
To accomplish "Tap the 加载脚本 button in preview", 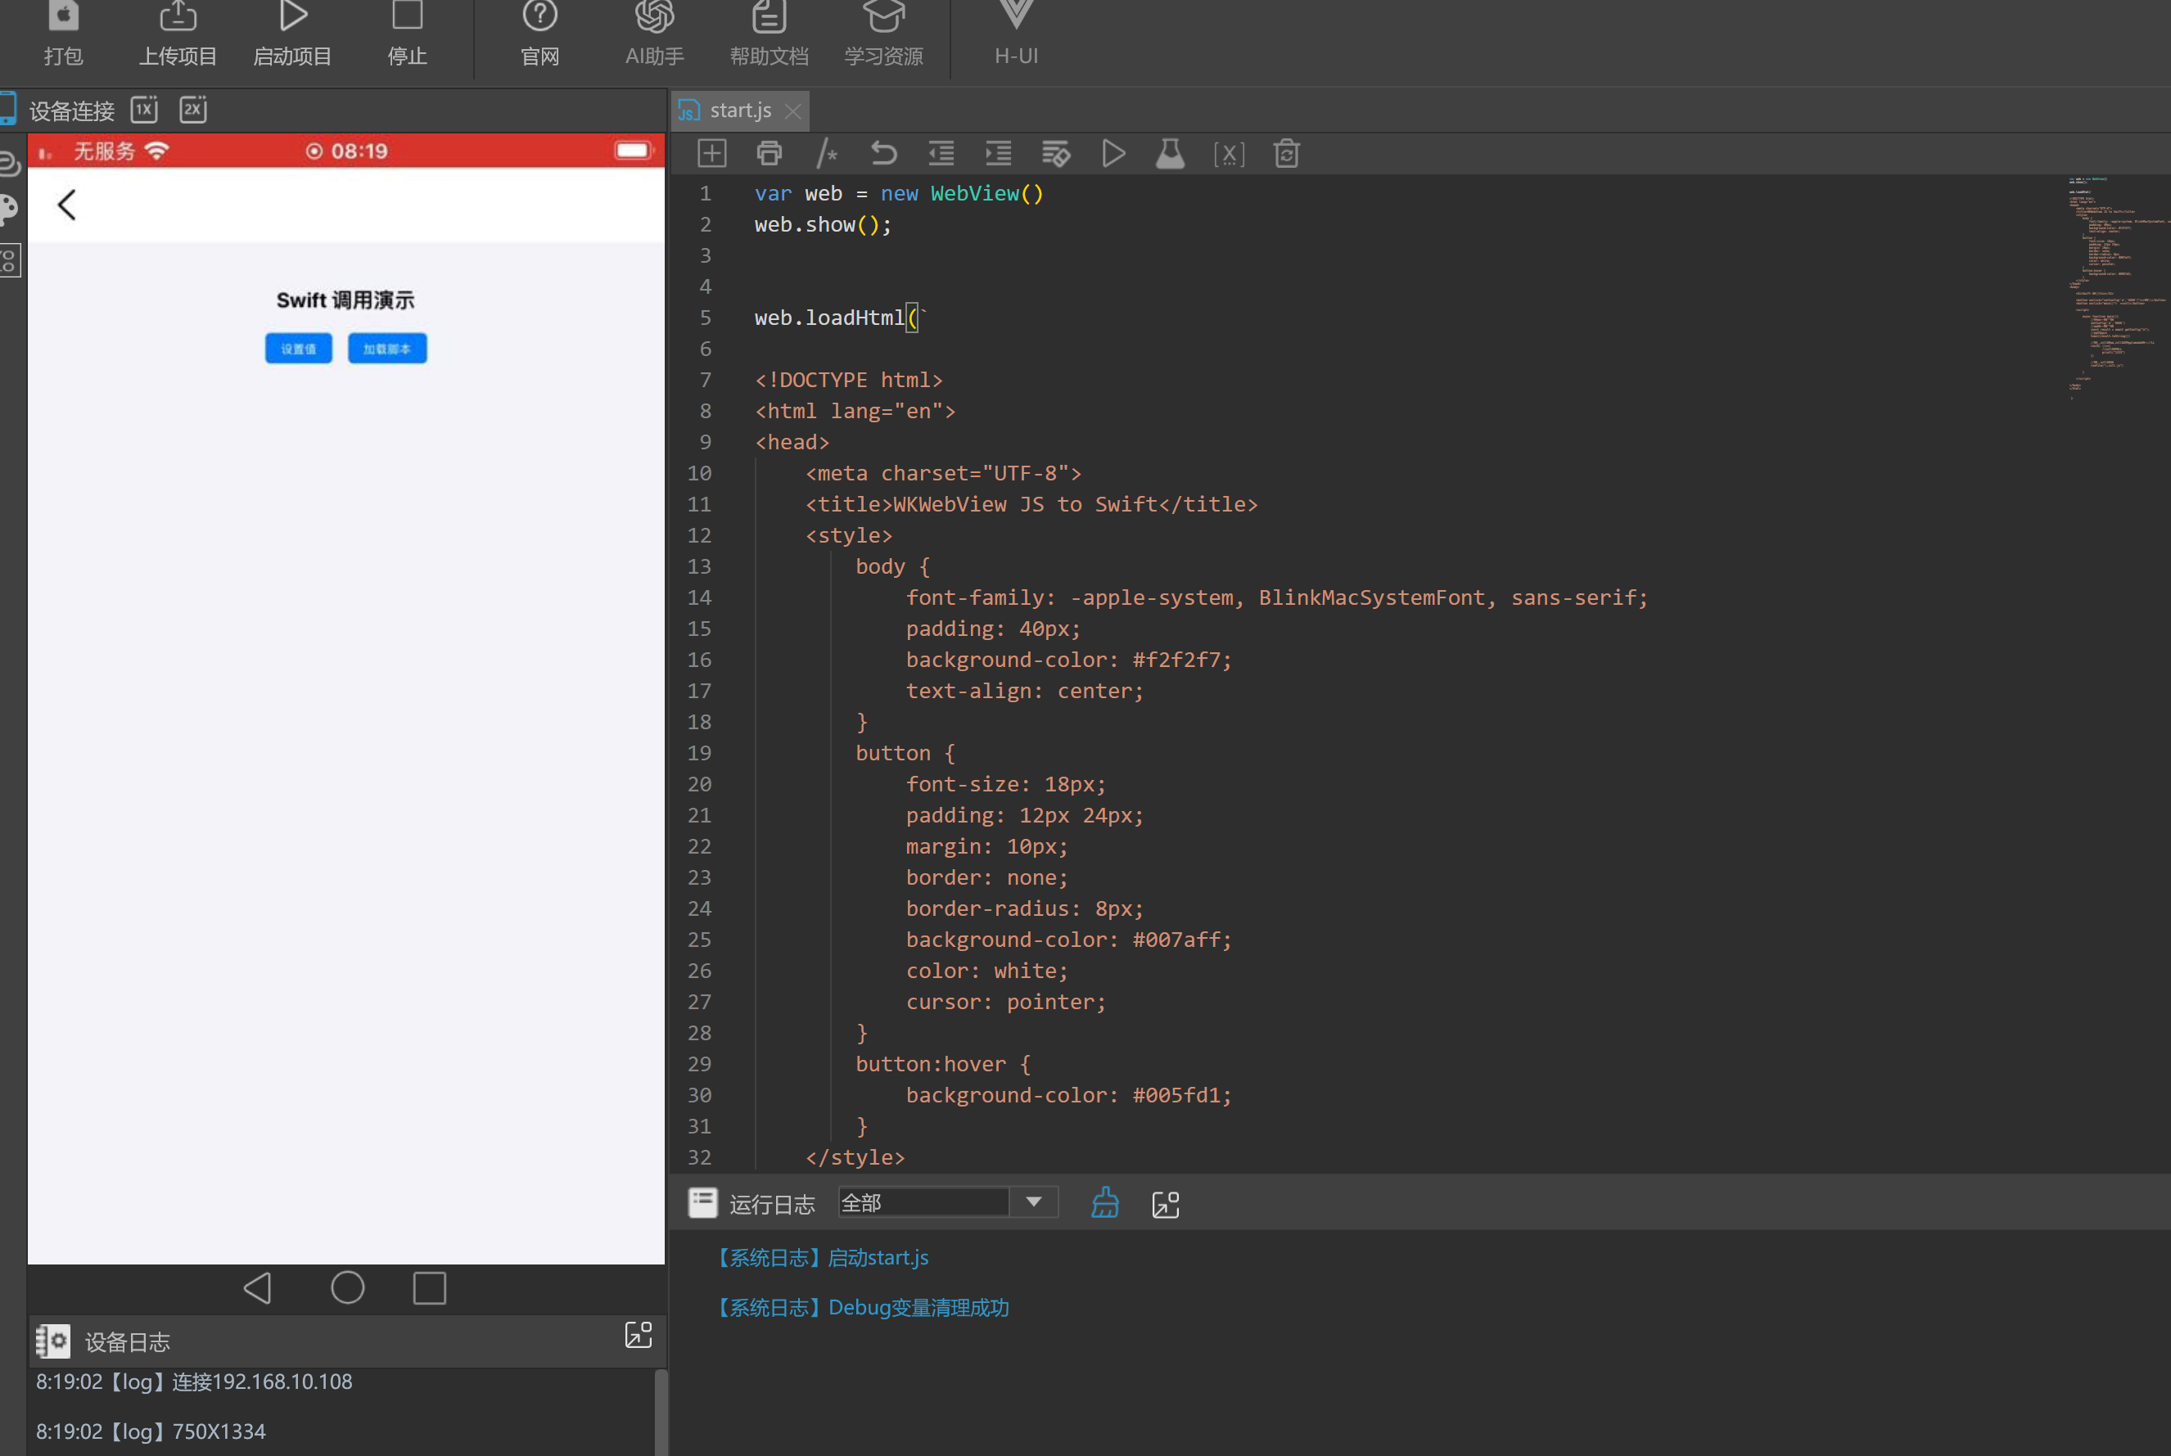I will point(387,348).
